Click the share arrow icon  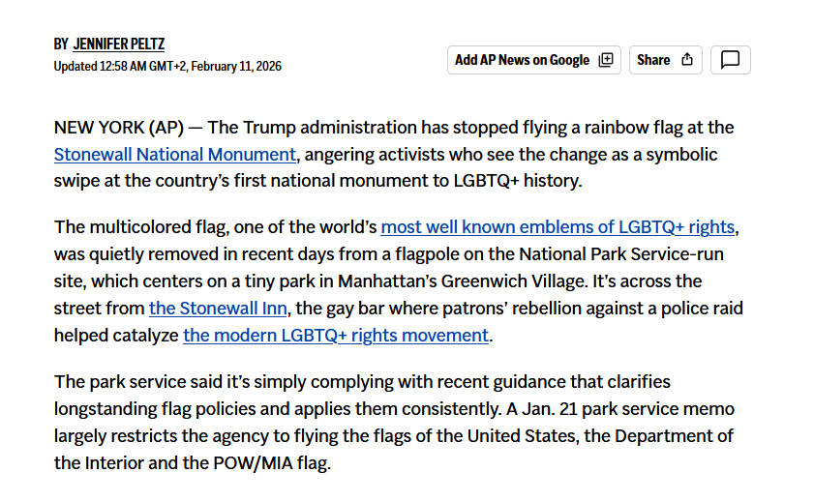pyautogui.click(x=687, y=60)
